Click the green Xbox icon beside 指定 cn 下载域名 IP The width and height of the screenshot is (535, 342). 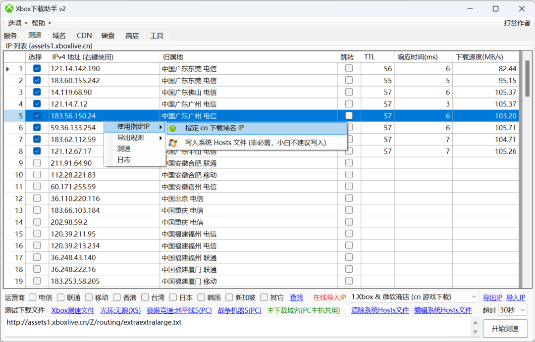pos(172,128)
